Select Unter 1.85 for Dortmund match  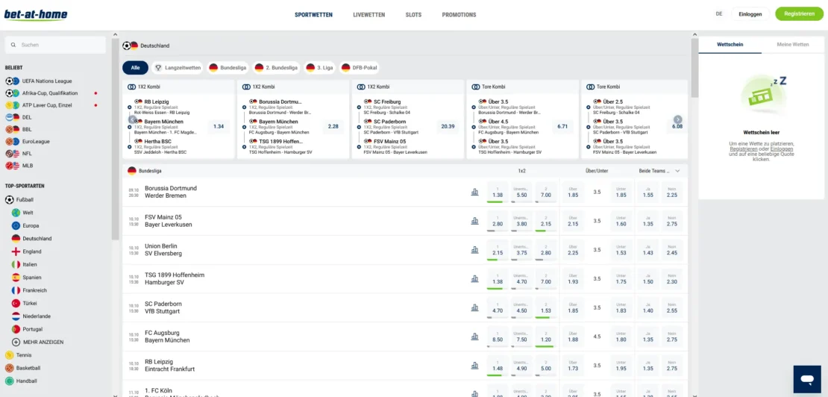click(x=621, y=193)
